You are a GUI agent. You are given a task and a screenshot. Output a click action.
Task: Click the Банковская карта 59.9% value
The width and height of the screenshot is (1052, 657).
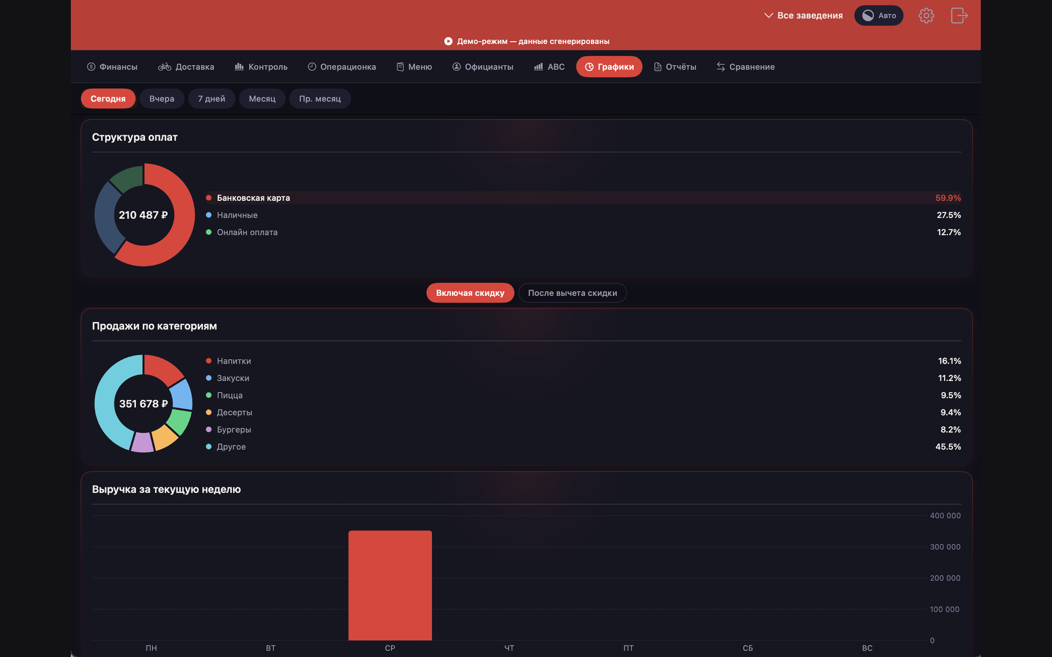click(x=948, y=198)
